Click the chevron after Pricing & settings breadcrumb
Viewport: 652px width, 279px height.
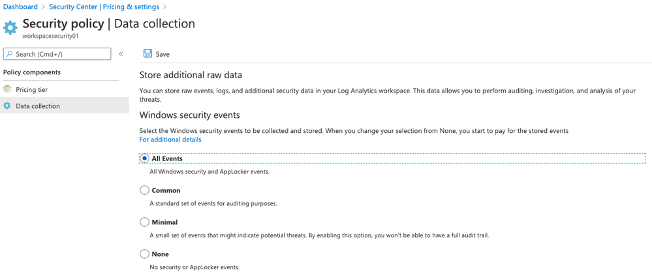tap(164, 7)
